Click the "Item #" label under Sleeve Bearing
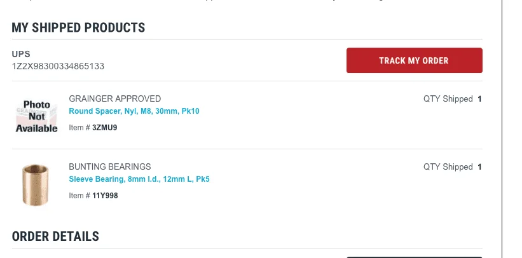Viewport: 522px width, 258px height. (79, 196)
